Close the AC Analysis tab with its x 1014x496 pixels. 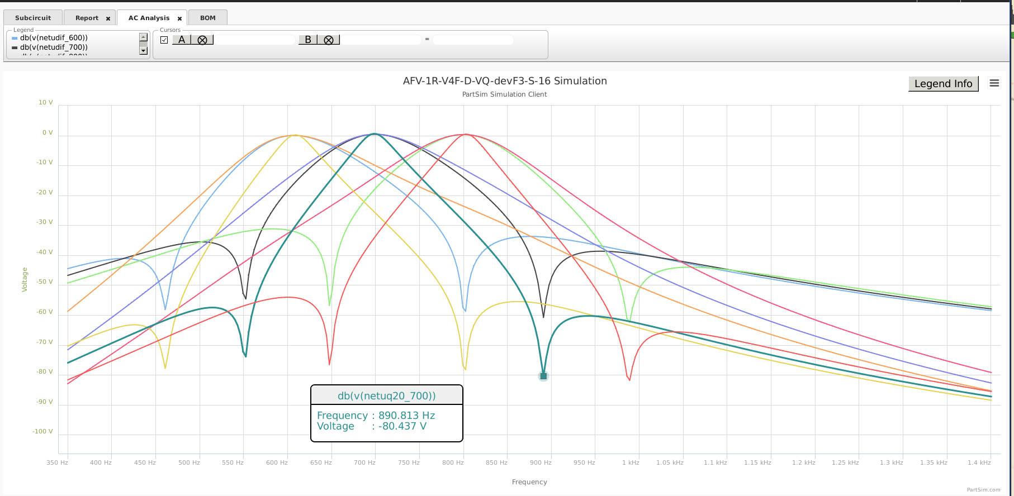click(x=179, y=18)
